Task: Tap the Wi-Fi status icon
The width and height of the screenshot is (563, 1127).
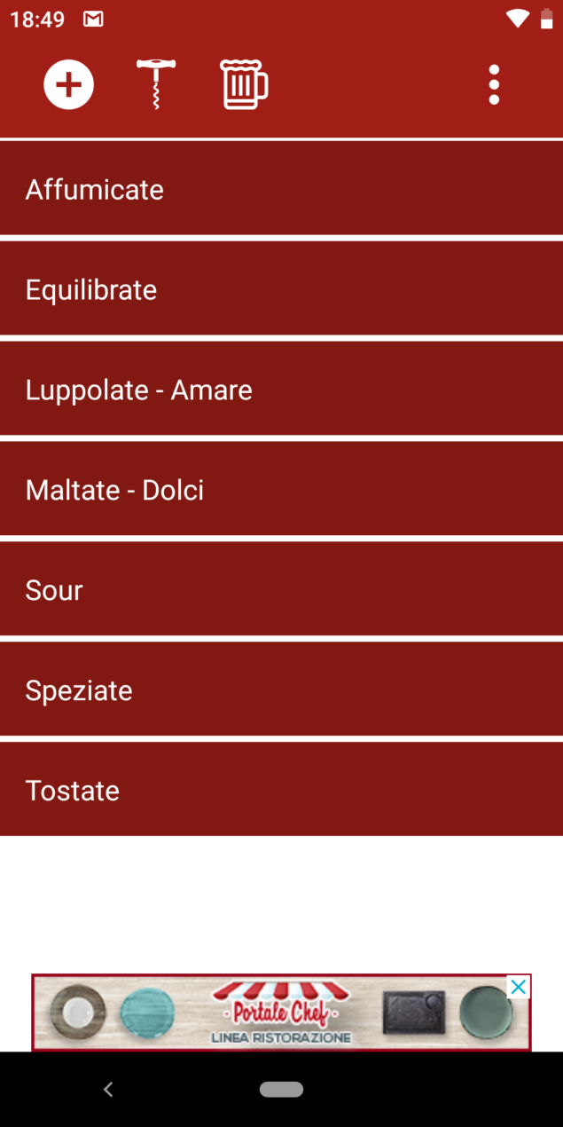Action: 518,19
